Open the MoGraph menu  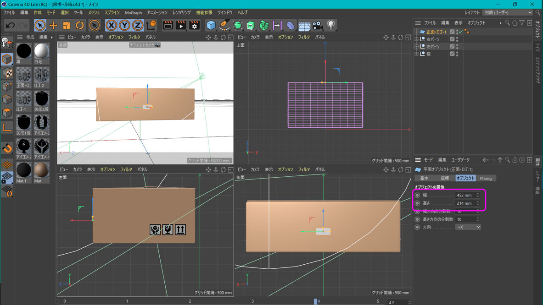(x=133, y=12)
